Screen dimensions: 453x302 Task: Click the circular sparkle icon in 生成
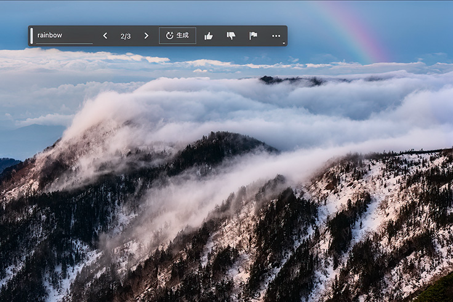tap(170, 36)
